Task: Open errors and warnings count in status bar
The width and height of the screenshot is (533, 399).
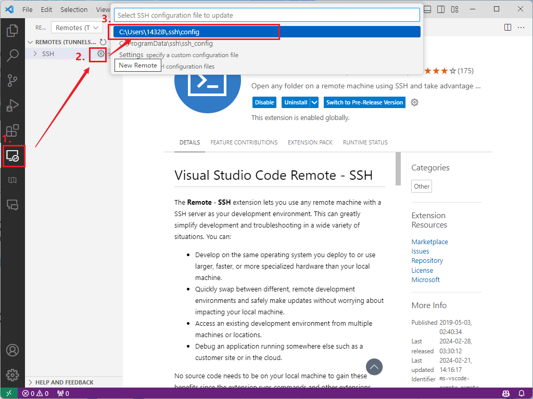Action: [x=35, y=394]
